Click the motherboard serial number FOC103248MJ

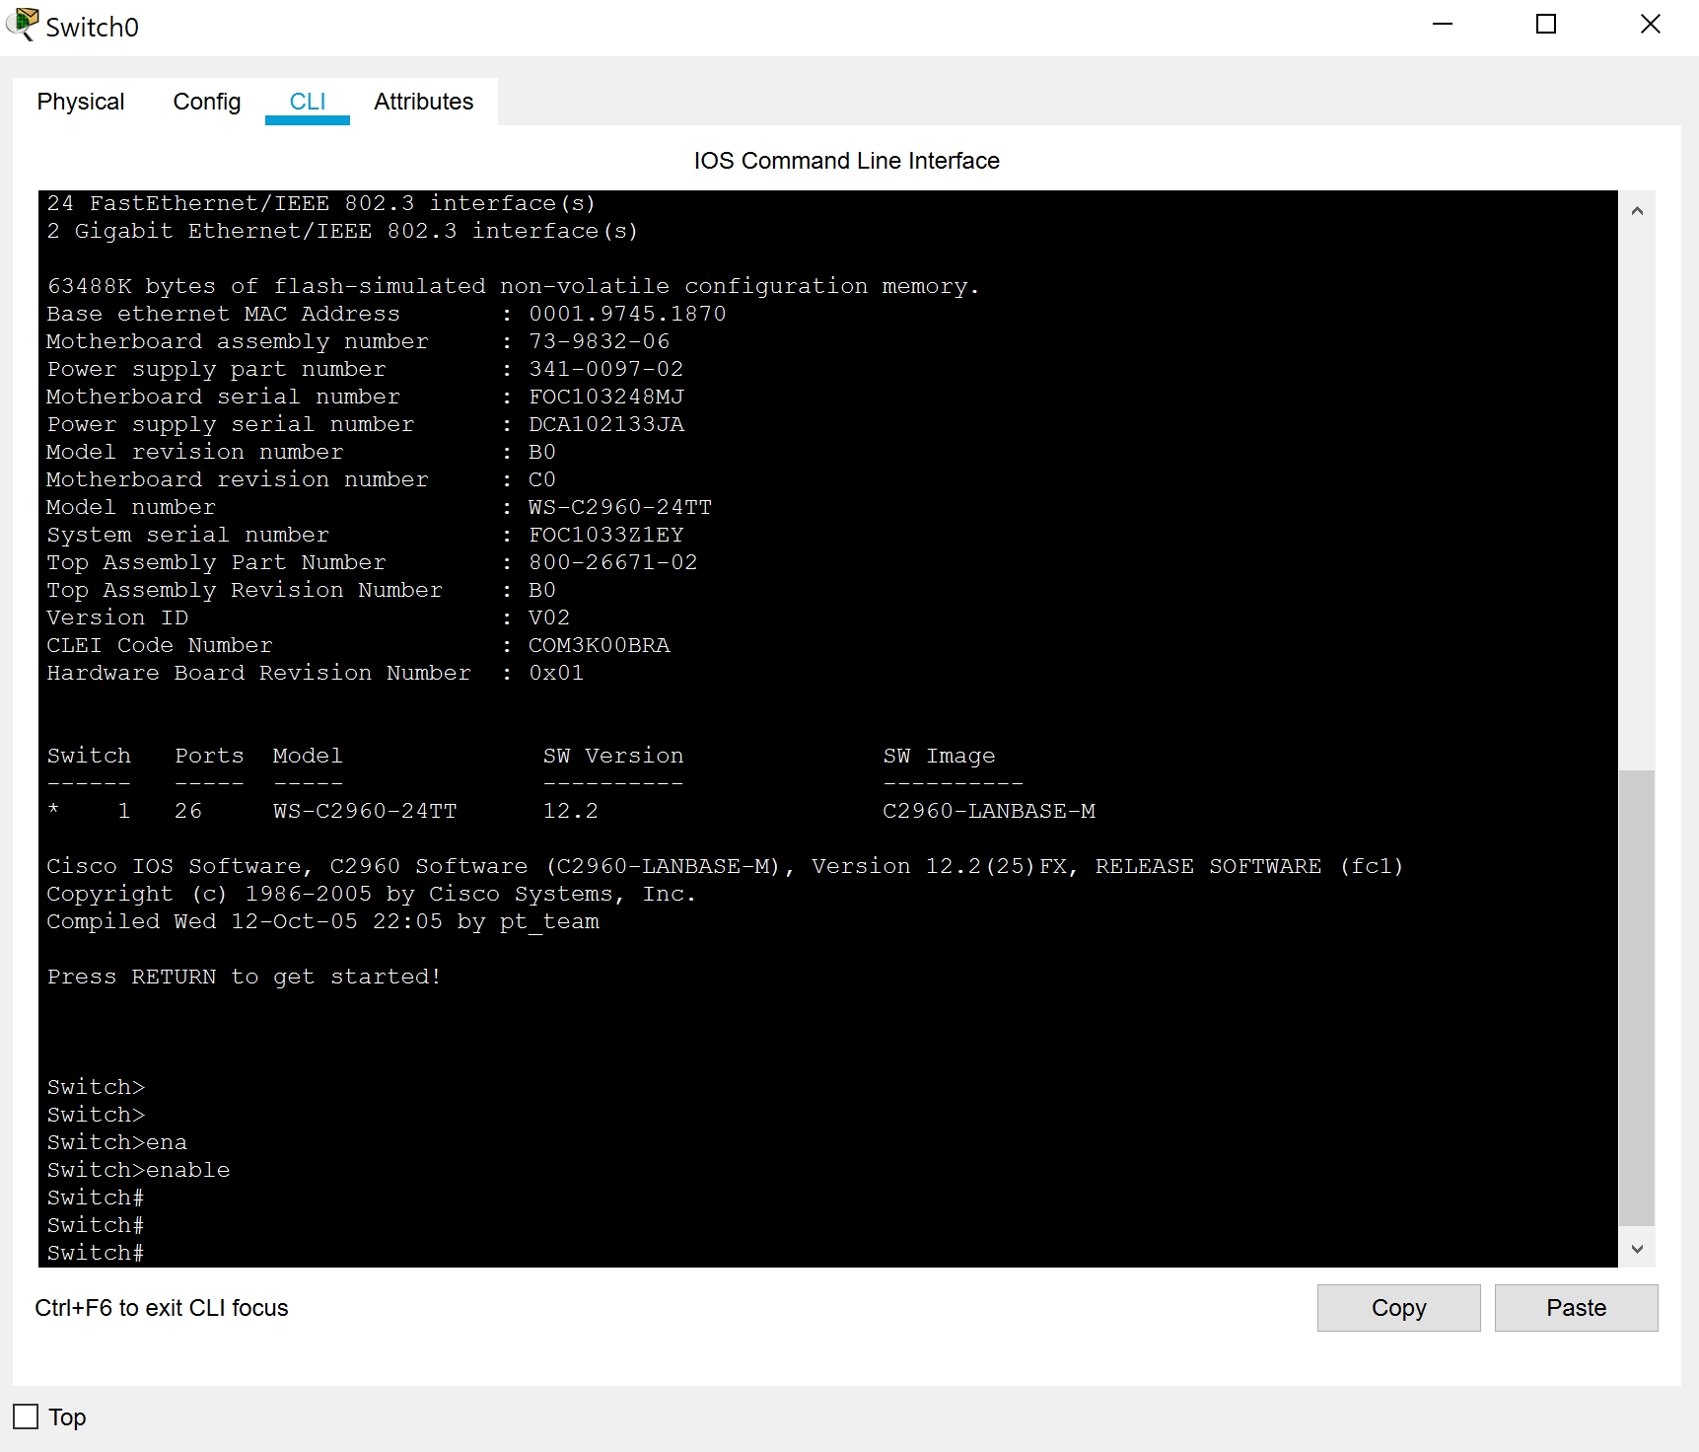[x=606, y=397]
